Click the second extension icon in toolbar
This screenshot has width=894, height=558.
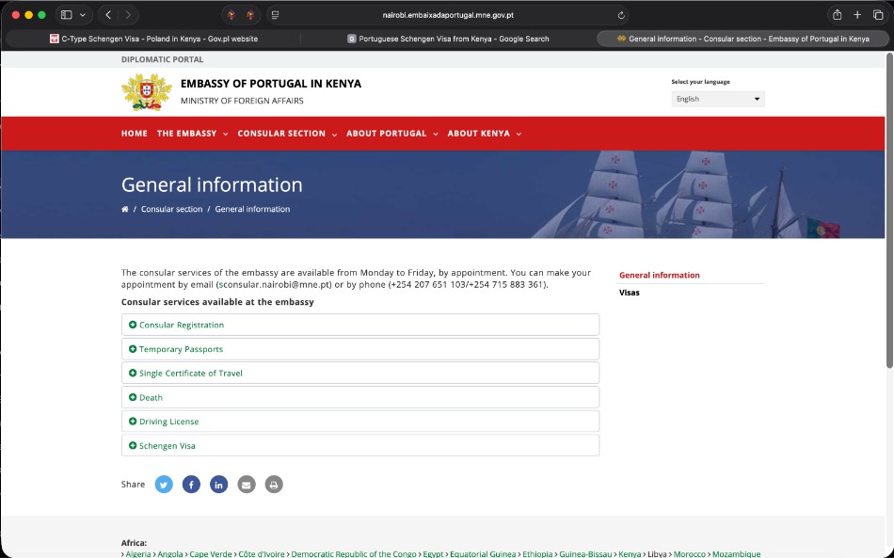click(250, 15)
